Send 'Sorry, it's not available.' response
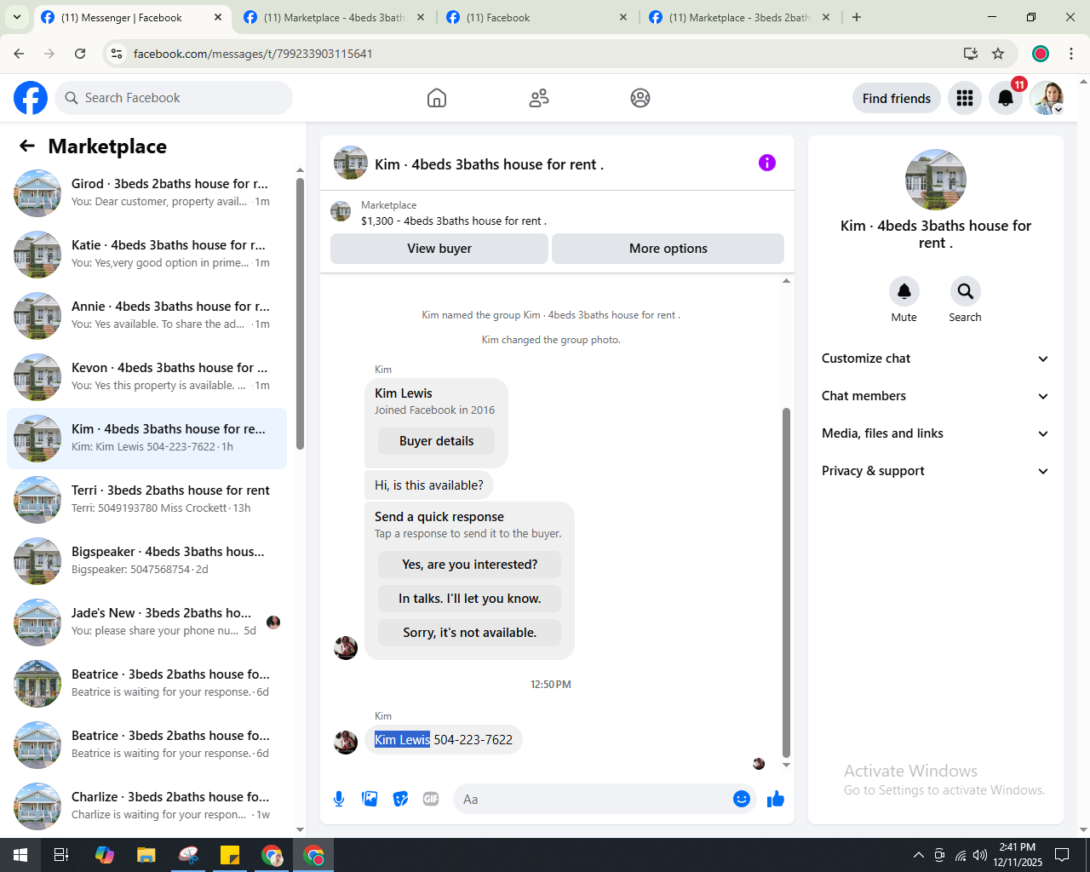The height and width of the screenshot is (872, 1090). (470, 633)
